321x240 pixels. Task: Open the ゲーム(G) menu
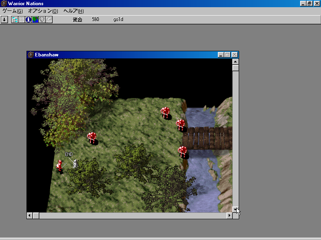click(x=12, y=11)
